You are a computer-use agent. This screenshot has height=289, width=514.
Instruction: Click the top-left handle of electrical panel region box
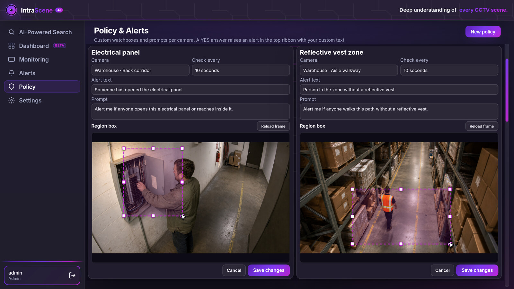(x=124, y=148)
